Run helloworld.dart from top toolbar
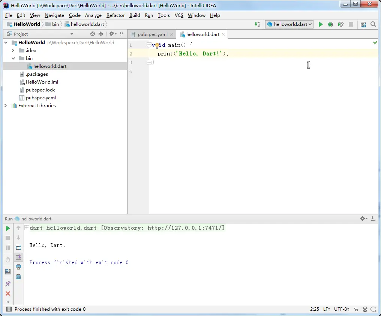Screen dimensions: 381x316 (x=321, y=24)
